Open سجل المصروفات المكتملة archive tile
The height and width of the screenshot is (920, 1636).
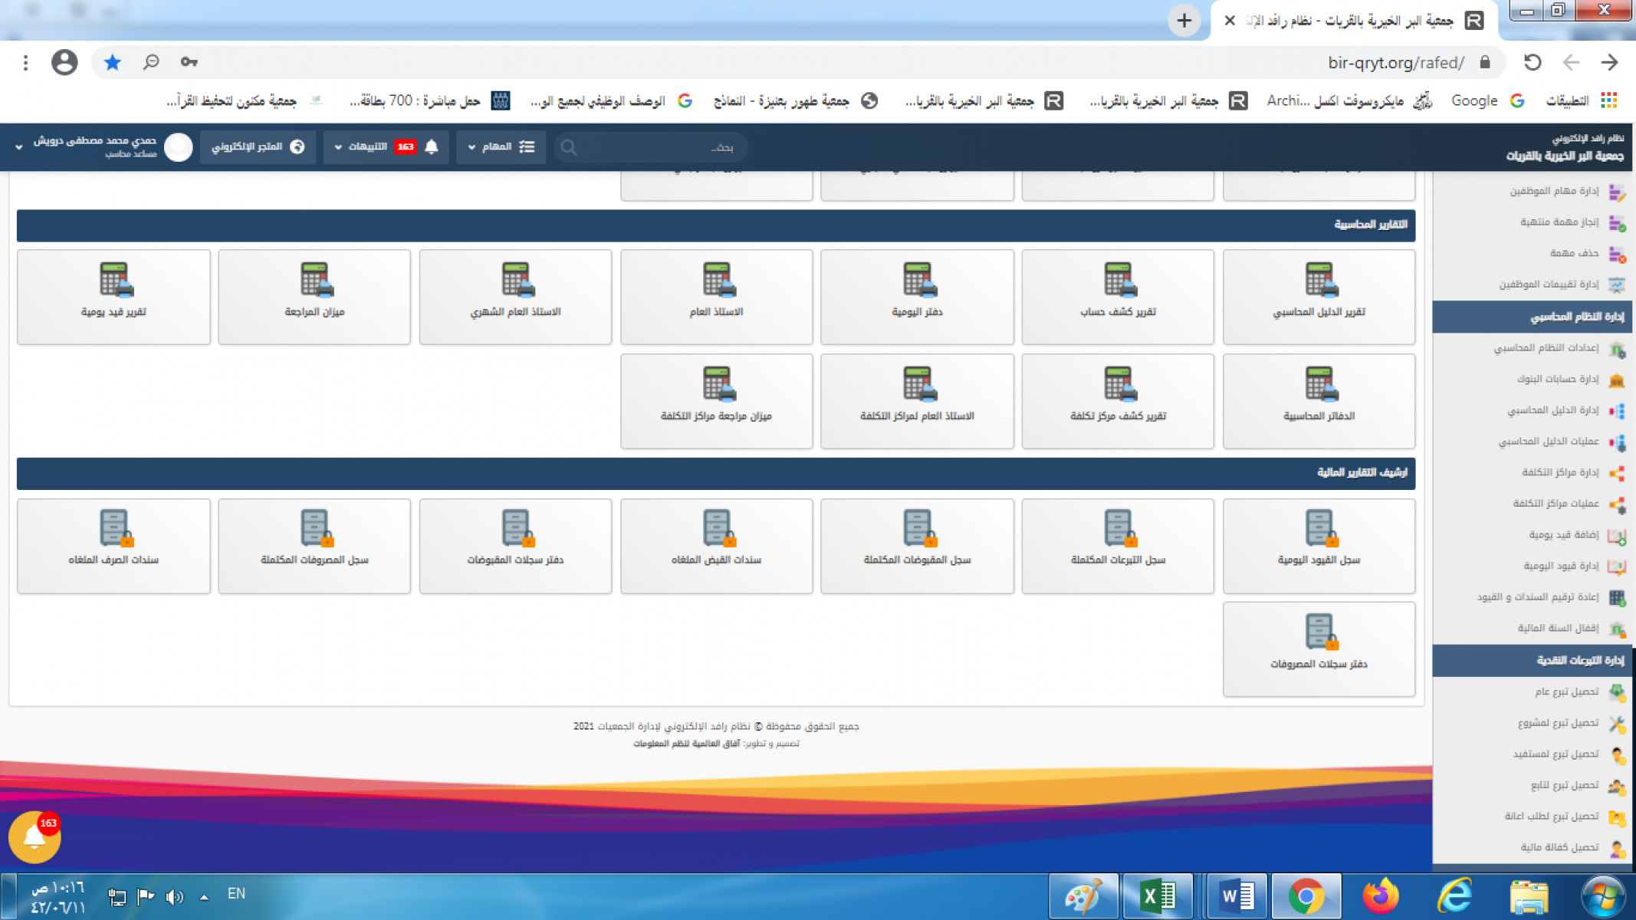click(314, 546)
